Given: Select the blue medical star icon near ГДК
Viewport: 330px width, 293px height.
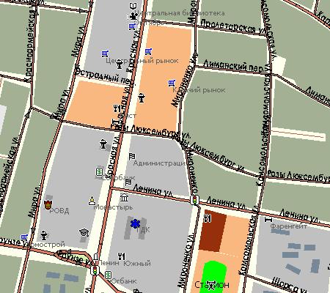Looking at the screenshot, I should [x=134, y=223].
